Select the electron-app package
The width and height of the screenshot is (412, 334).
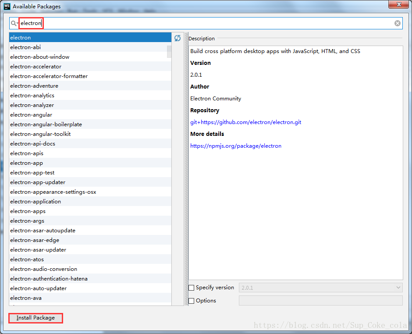pos(90,163)
